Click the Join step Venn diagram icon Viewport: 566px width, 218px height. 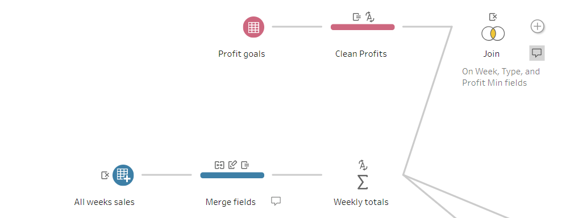point(493,34)
